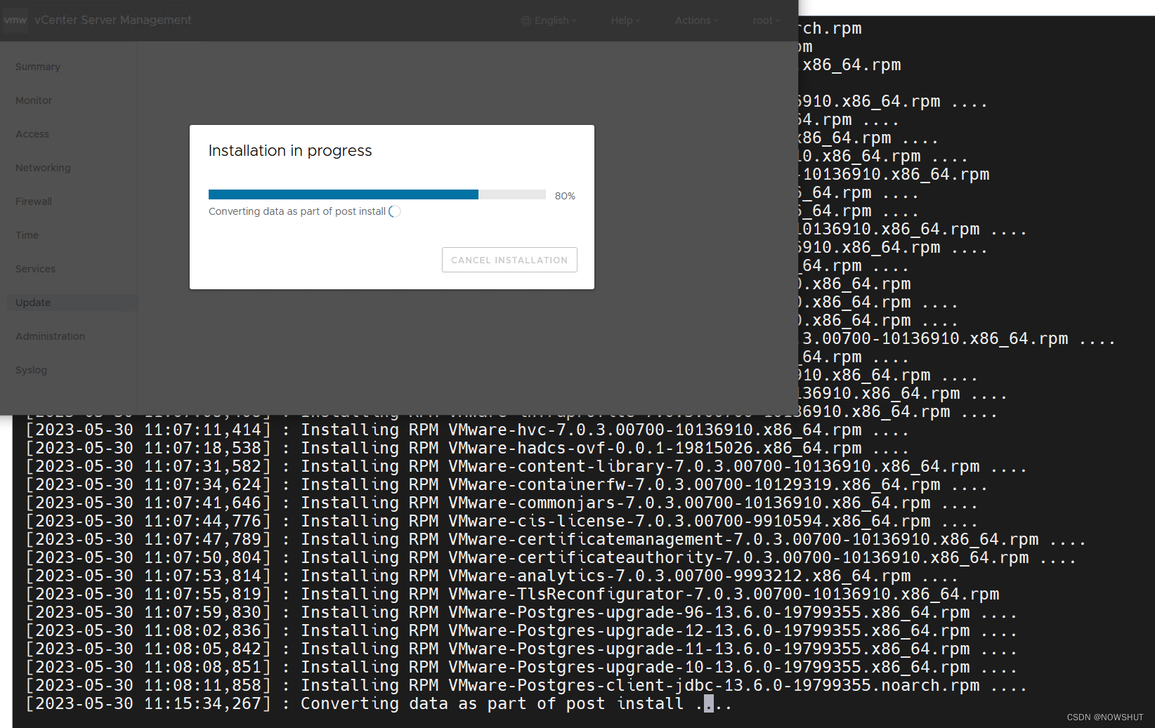Open Syslog in the sidebar
The image size is (1155, 728).
pos(31,370)
